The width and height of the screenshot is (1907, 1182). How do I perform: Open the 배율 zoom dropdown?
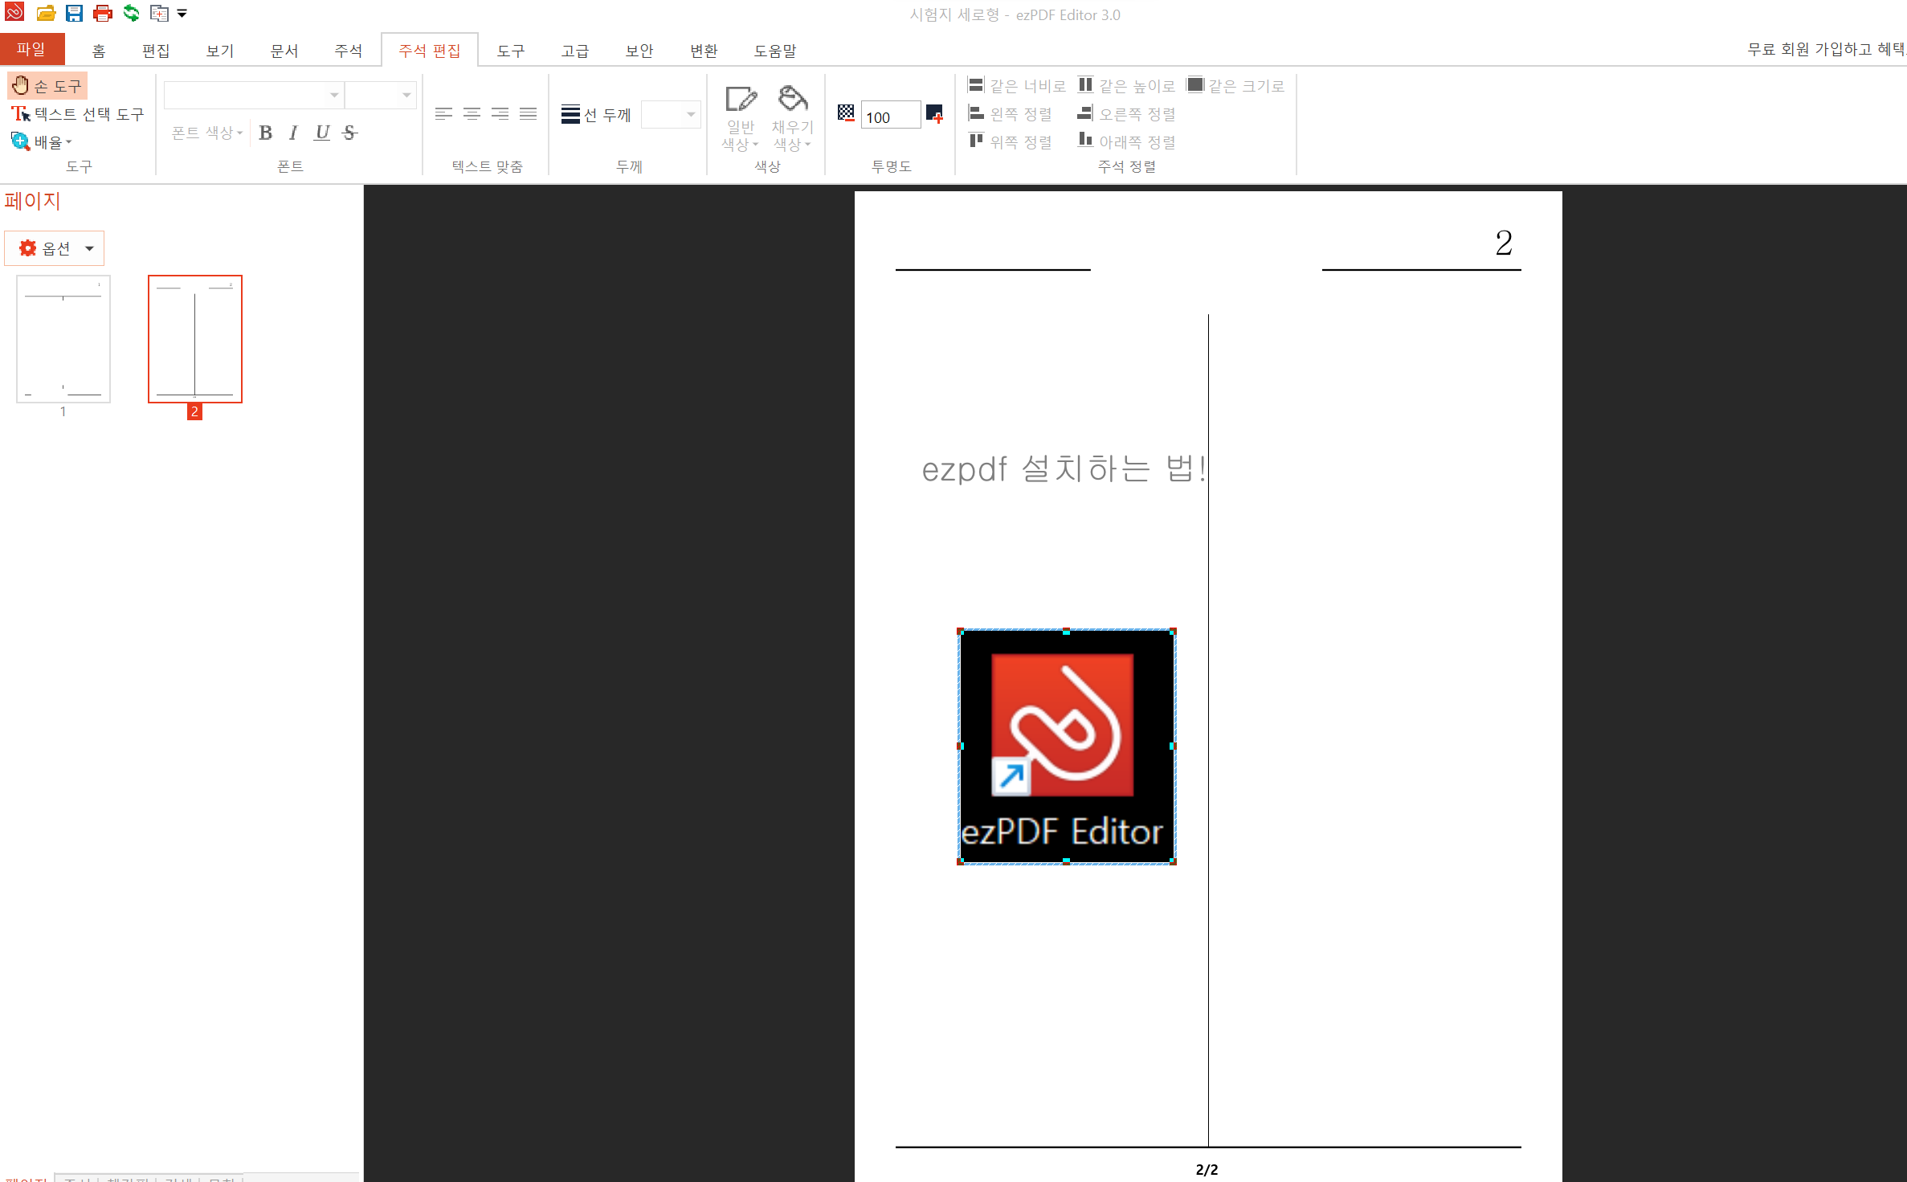42,142
